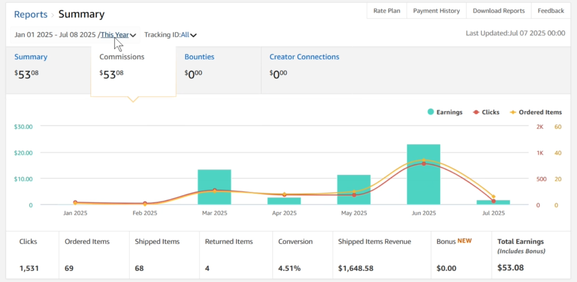The width and height of the screenshot is (577, 282).
Task: Click the Shipped Items value 68
Action: coord(139,268)
